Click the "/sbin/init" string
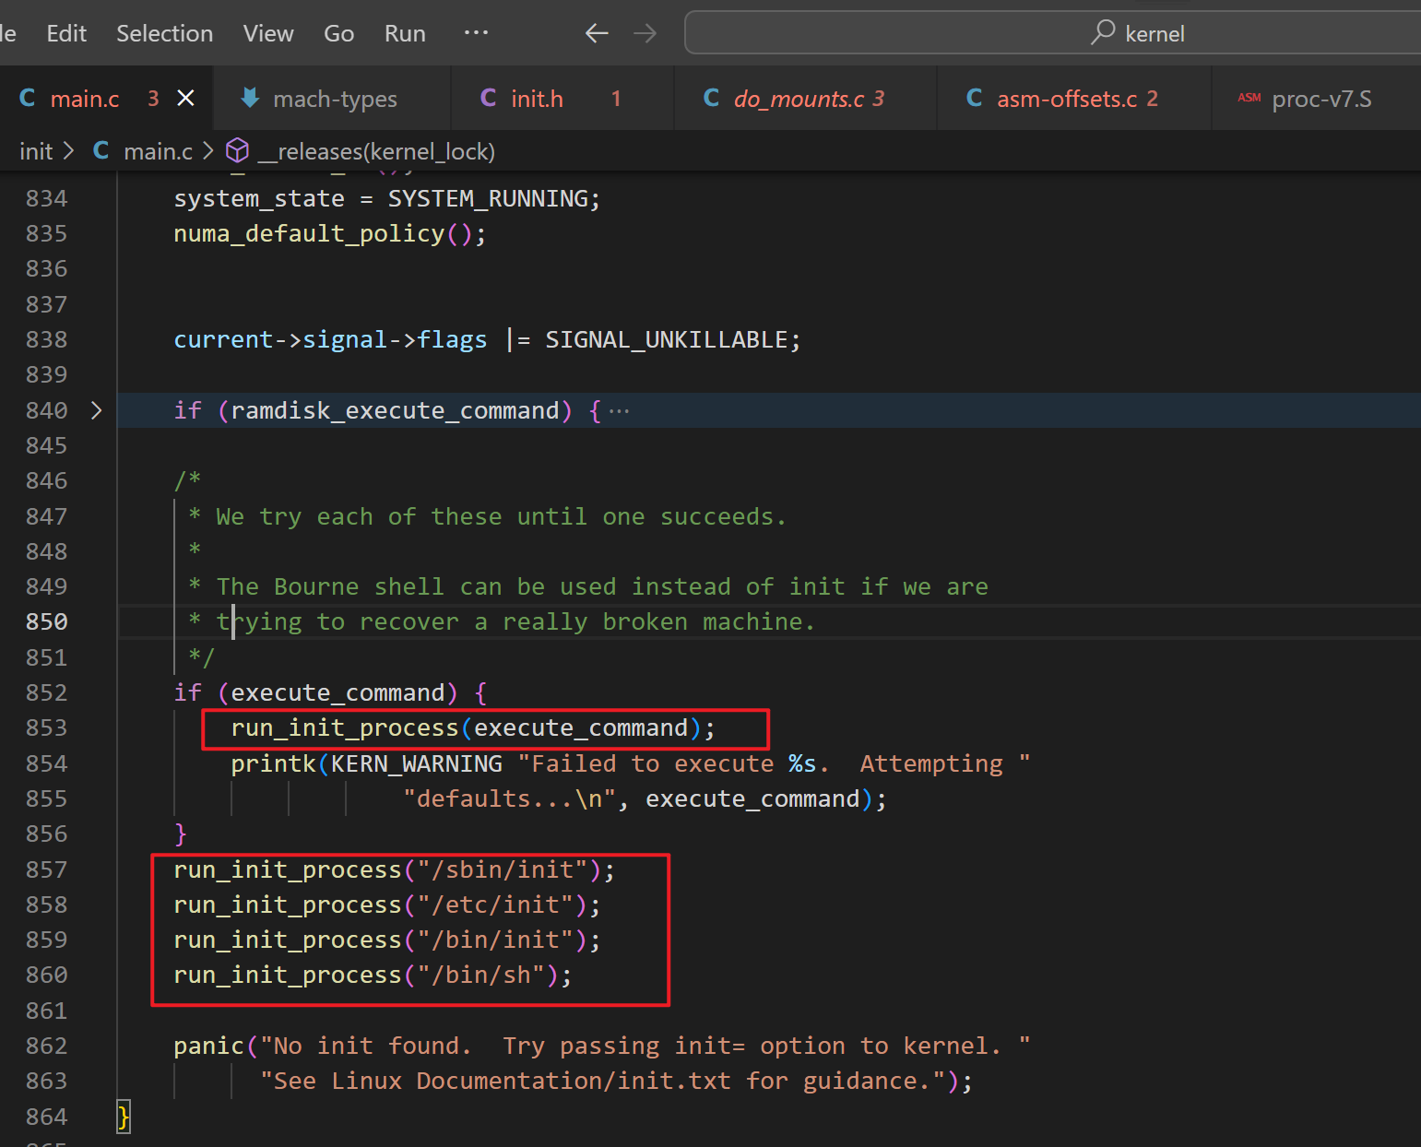The image size is (1421, 1147). point(503,869)
